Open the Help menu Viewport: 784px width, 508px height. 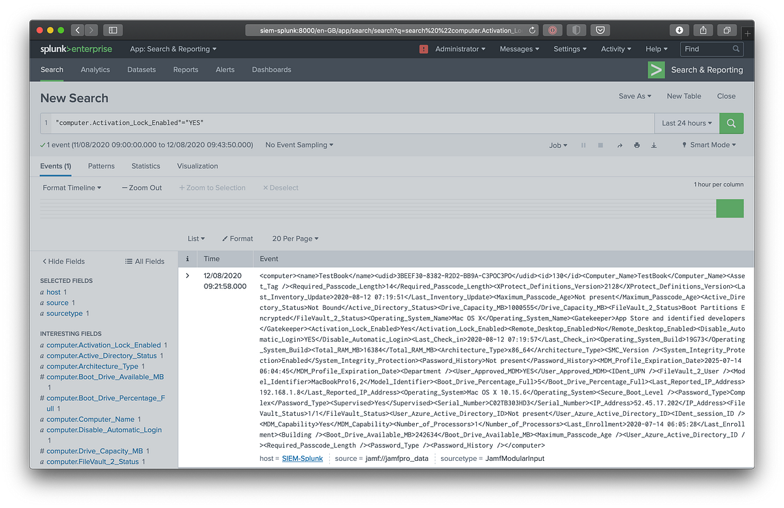point(657,49)
